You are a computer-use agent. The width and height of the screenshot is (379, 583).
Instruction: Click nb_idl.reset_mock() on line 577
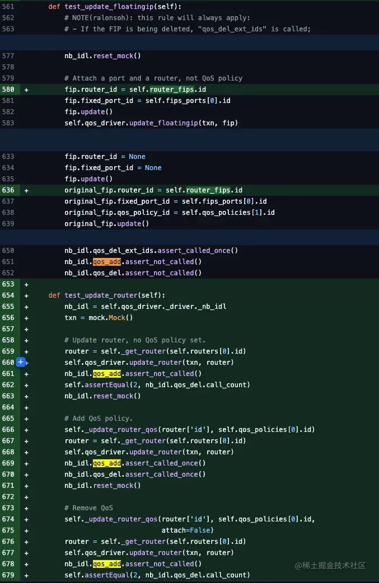click(102, 56)
